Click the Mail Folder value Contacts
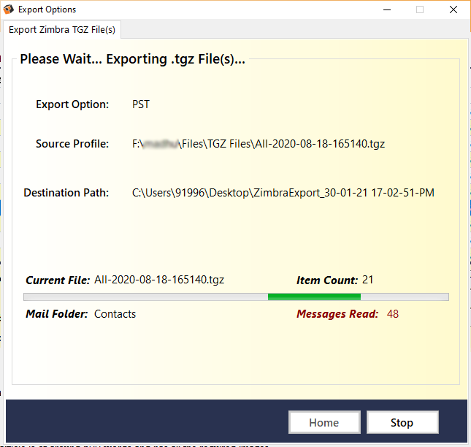471x447 pixels. (115, 314)
